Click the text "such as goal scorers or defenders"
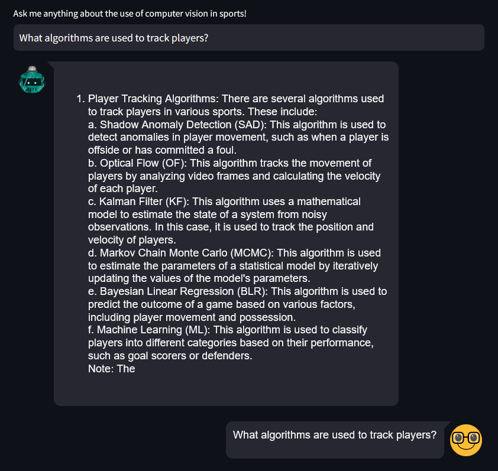This screenshot has width=498, height=471. tap(170, 356)
